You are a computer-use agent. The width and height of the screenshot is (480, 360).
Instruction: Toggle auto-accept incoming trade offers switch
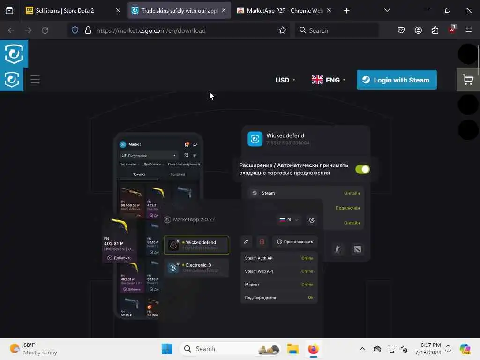coord(362,169)
